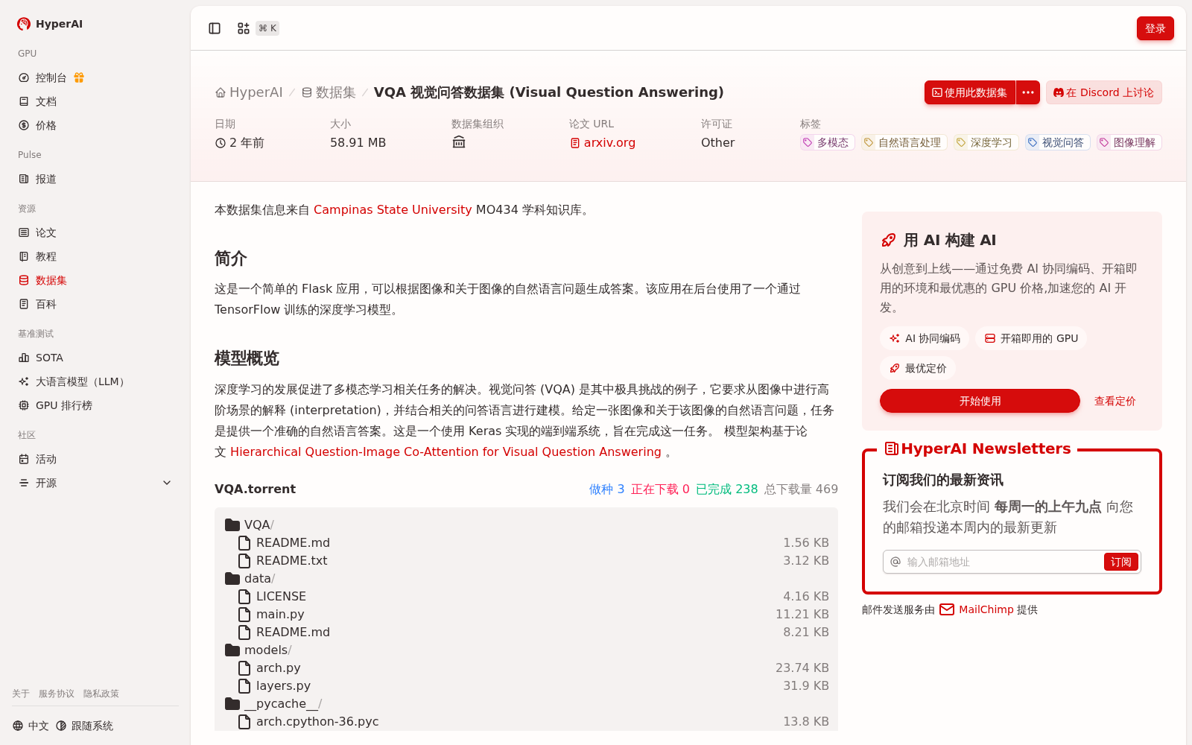Click the 深度学习 tag

point(986,142)
